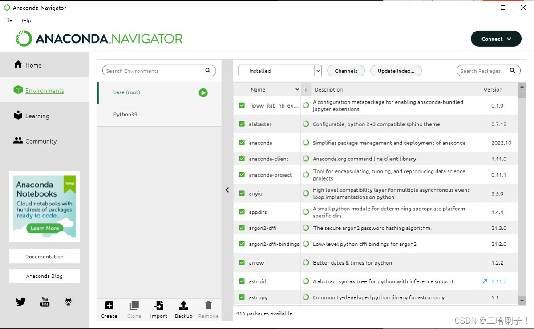Switch to the Learning tab
The height and width of the screenshot is (329, 534).
click(37, 116)
